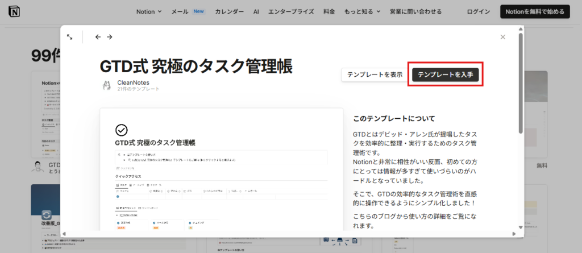Click the 無料 price label in background
Viewport: 582px width, 253px height.
coord(542,165)
